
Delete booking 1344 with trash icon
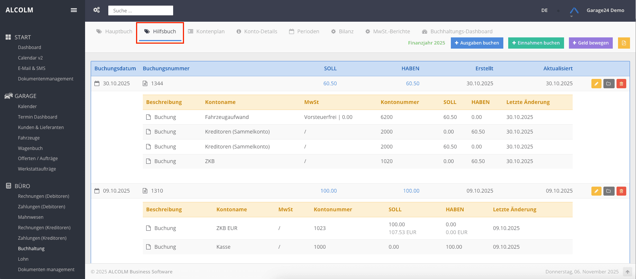click(x=621, y=84)
